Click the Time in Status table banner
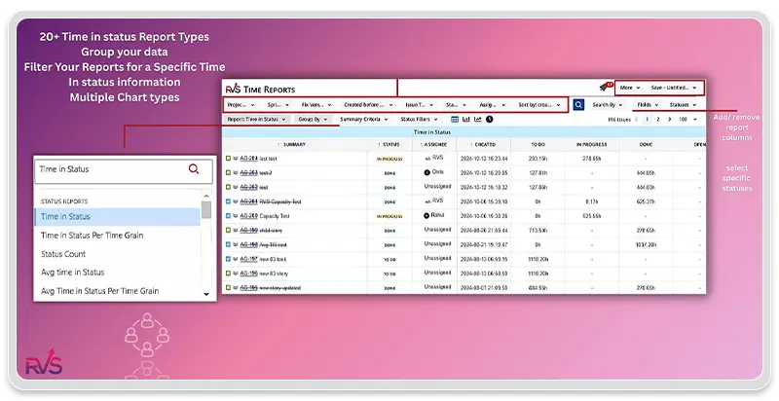Image resolution: width=779 pixels, height=401 pixels. [464, 132]
